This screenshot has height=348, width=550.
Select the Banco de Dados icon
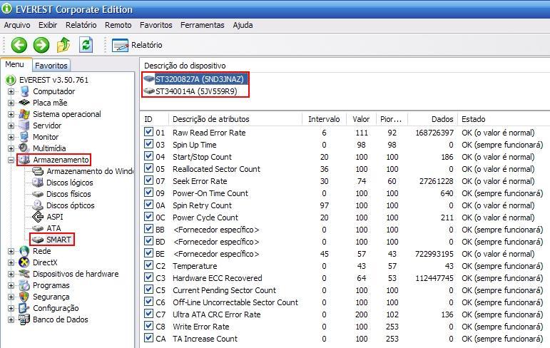(24, 319)
